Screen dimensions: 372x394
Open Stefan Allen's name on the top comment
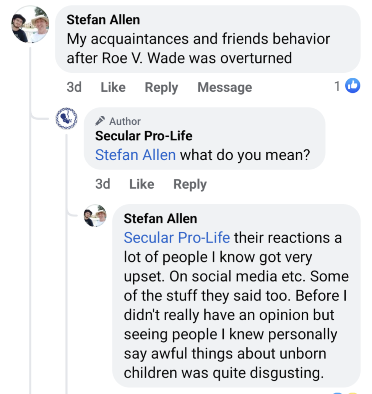[x=103, y=20]
